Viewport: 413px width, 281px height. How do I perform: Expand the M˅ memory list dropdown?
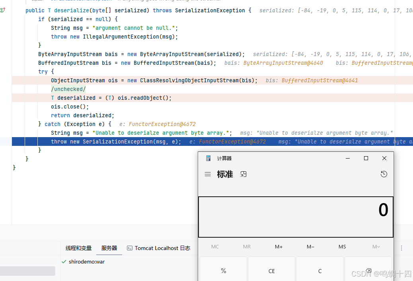[x=376, y=247]
